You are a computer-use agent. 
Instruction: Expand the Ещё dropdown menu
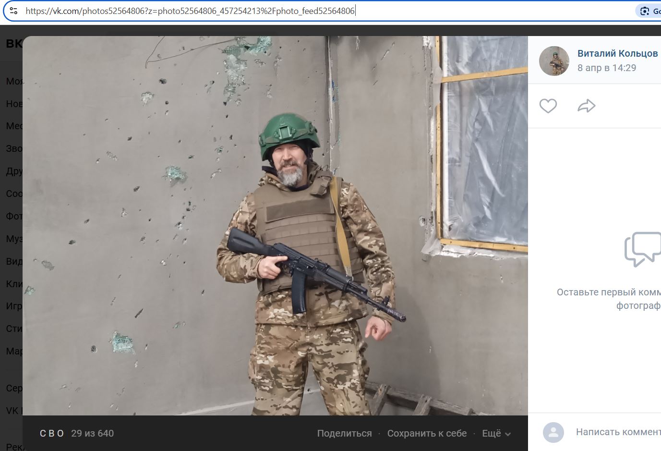coord(496,433)
